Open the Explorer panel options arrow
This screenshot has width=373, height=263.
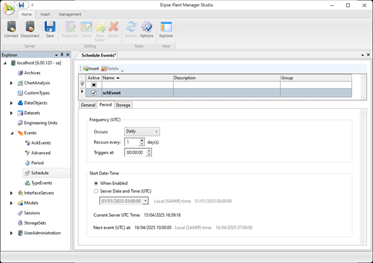click(x=57, y=55)
